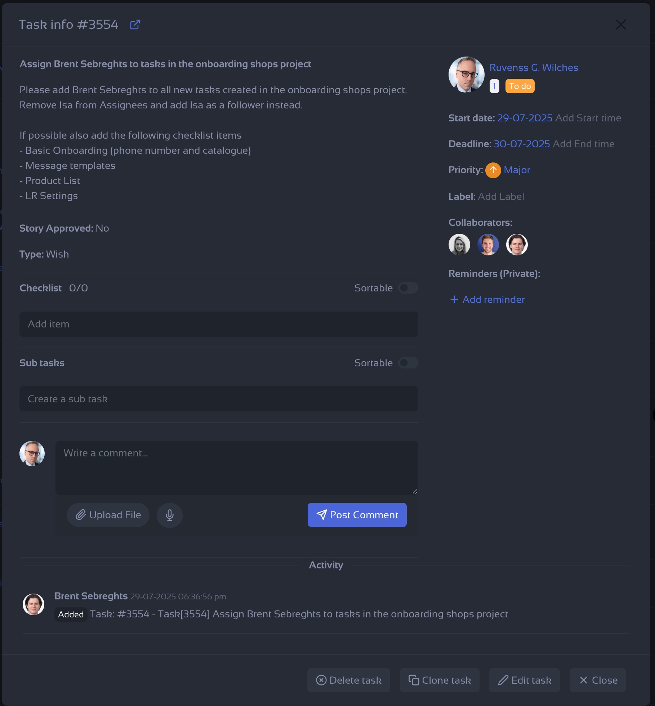Click Clone task button

[440, 680]
